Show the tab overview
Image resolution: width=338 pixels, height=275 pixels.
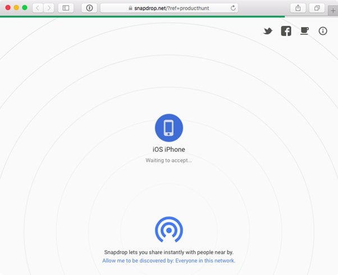(317, 8)
